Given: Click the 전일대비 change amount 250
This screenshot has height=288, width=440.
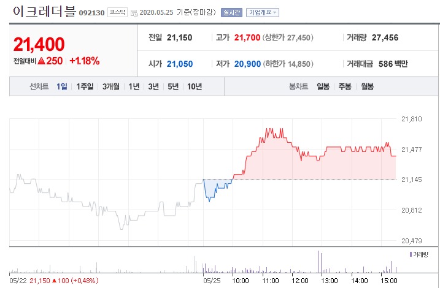Looking at the screenshot, I should [55, 61].
